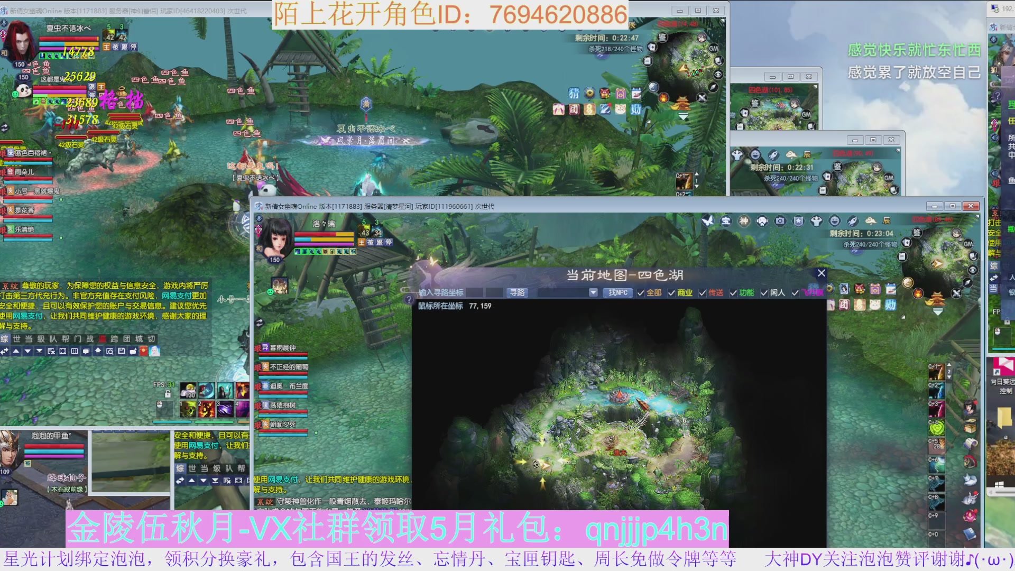Image resolution: width=1015 pixels, height=571 pixels.
Task: Collapse the 洛々璃 minimap with the down arrow
Action: (x=938, y=312)
